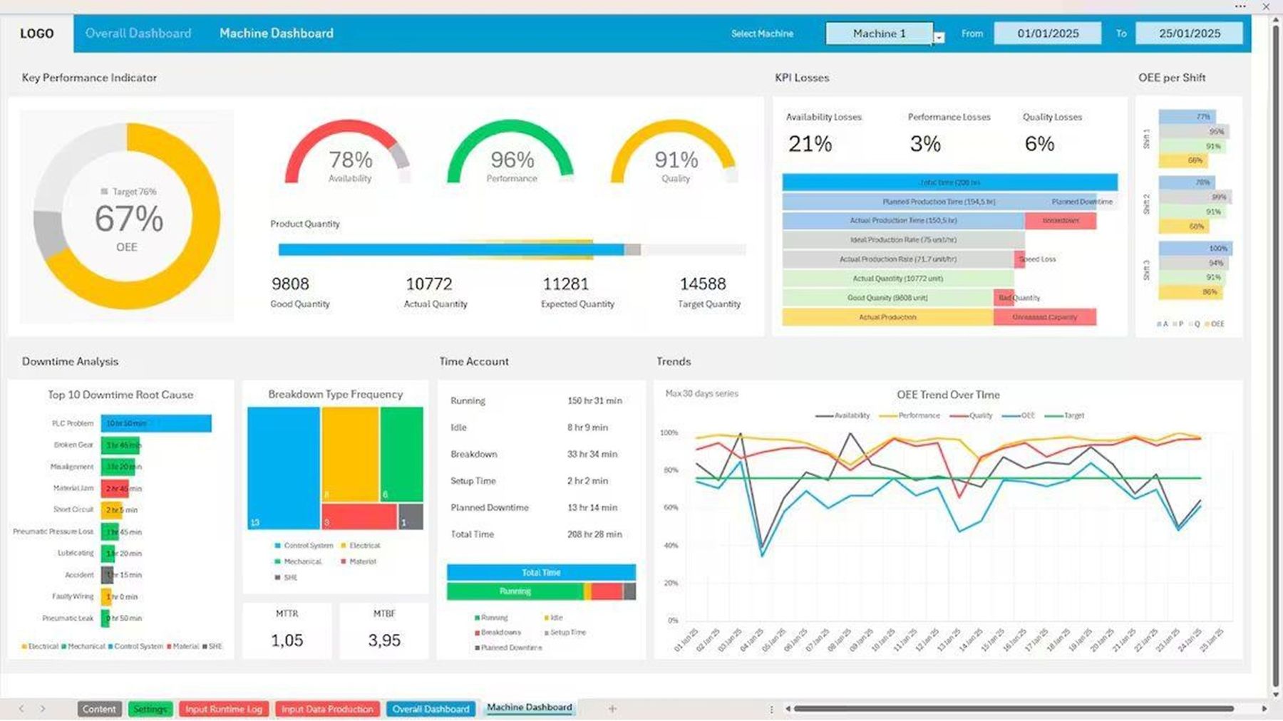Viewport: 1283px width, 721px height.
Task: Click the Top 10 Downtime Root Cause title
Action: (x=120, y=395)
